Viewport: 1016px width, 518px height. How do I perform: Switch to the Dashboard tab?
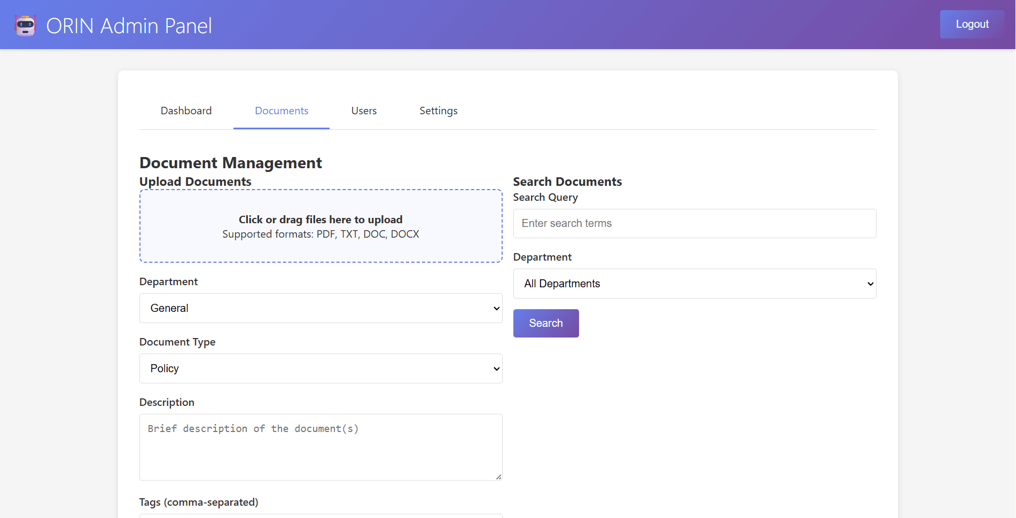pyautogui.click(x=186, y=111)
